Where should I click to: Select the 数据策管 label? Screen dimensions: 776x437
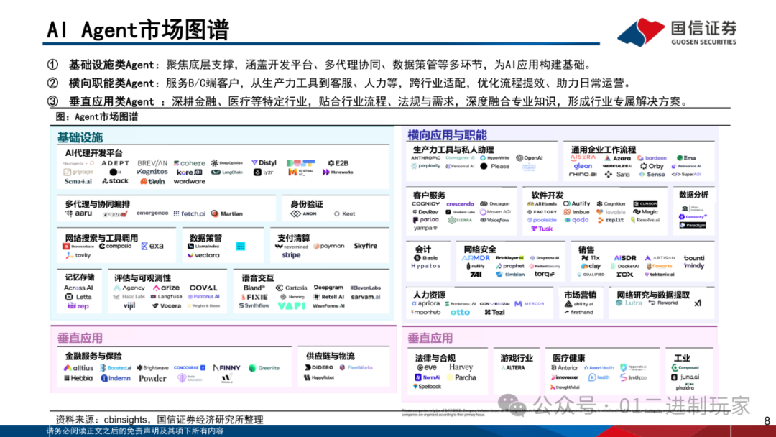point(206,238)
